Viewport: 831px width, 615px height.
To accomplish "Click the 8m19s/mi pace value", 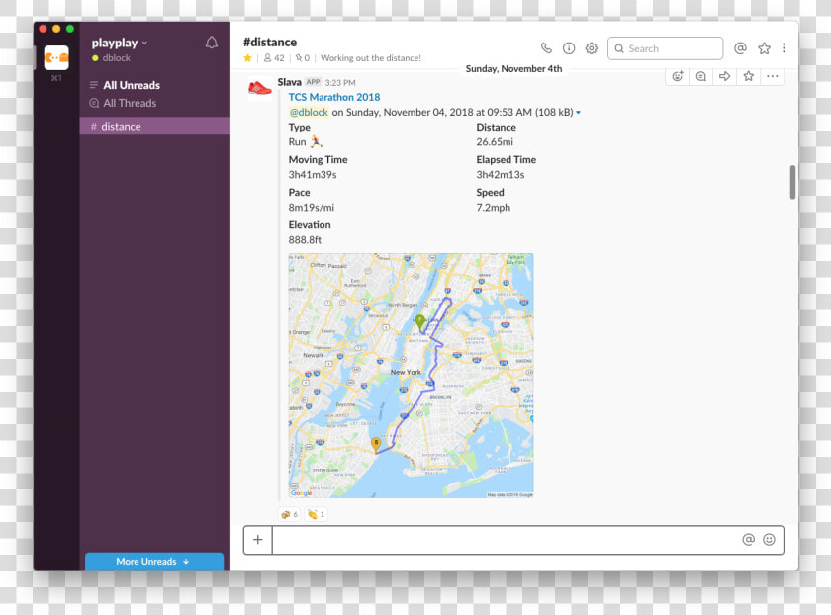I will pos(311,207).
